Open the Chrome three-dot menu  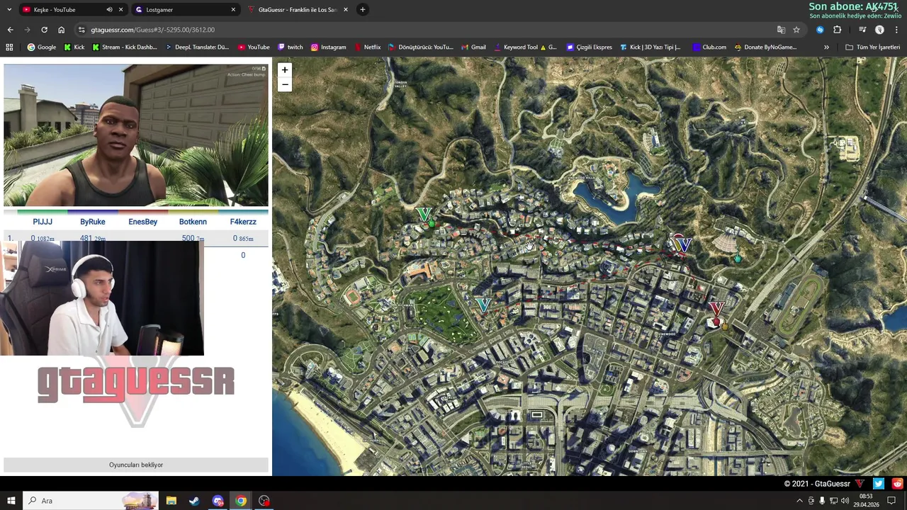point(896,30)
